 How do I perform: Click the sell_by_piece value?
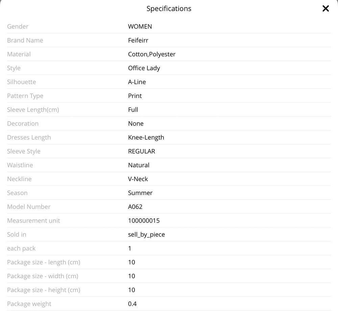(x=146, y=234)
